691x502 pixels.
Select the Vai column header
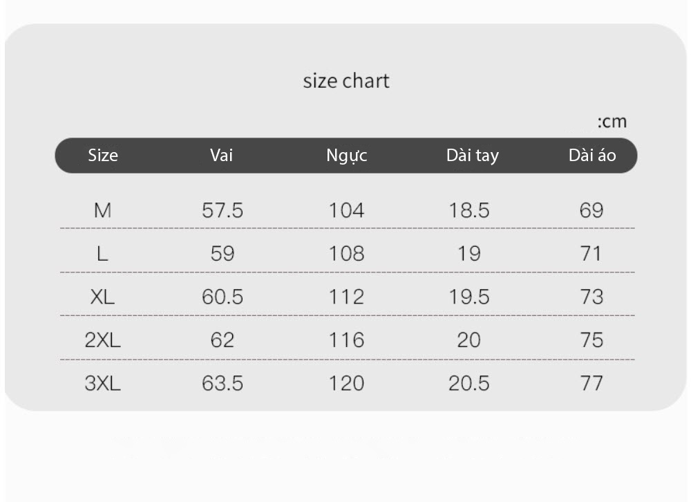(221, 156)
